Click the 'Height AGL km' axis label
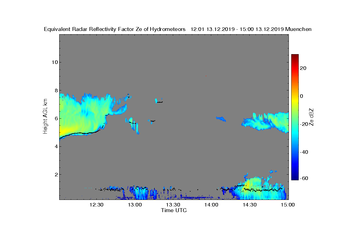357x238 pixels. (x=45, y=116)
